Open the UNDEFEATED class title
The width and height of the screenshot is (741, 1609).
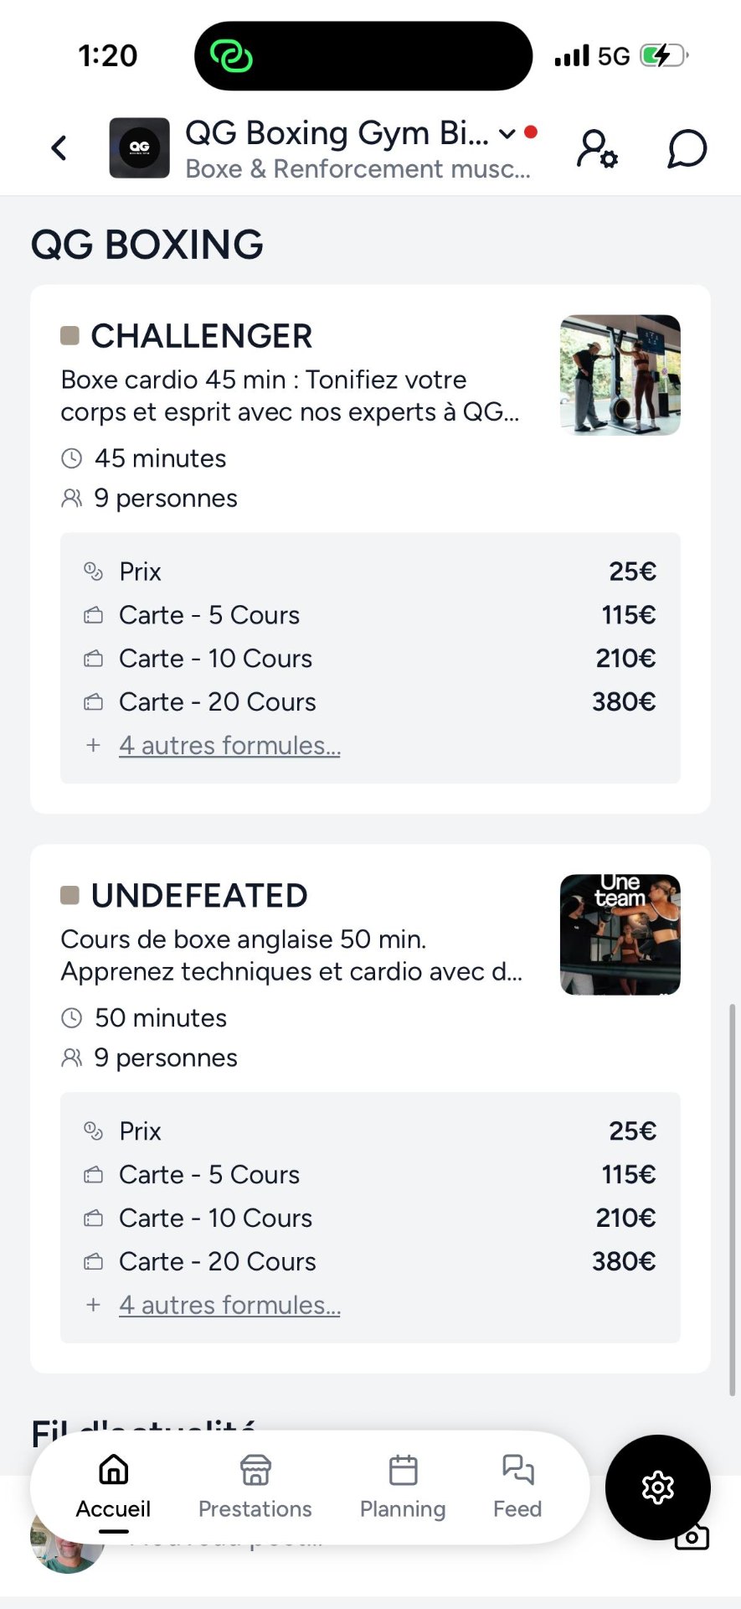[x=199, y=896]
